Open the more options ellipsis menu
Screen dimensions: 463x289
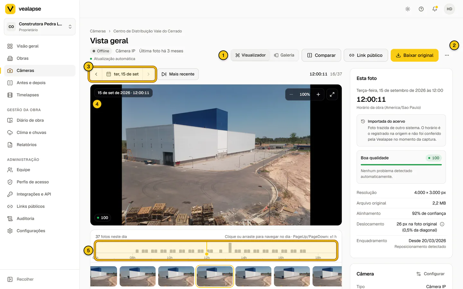click(x=447, y=55)
